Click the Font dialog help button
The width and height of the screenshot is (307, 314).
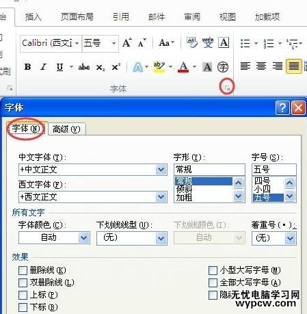pos(282,107)
